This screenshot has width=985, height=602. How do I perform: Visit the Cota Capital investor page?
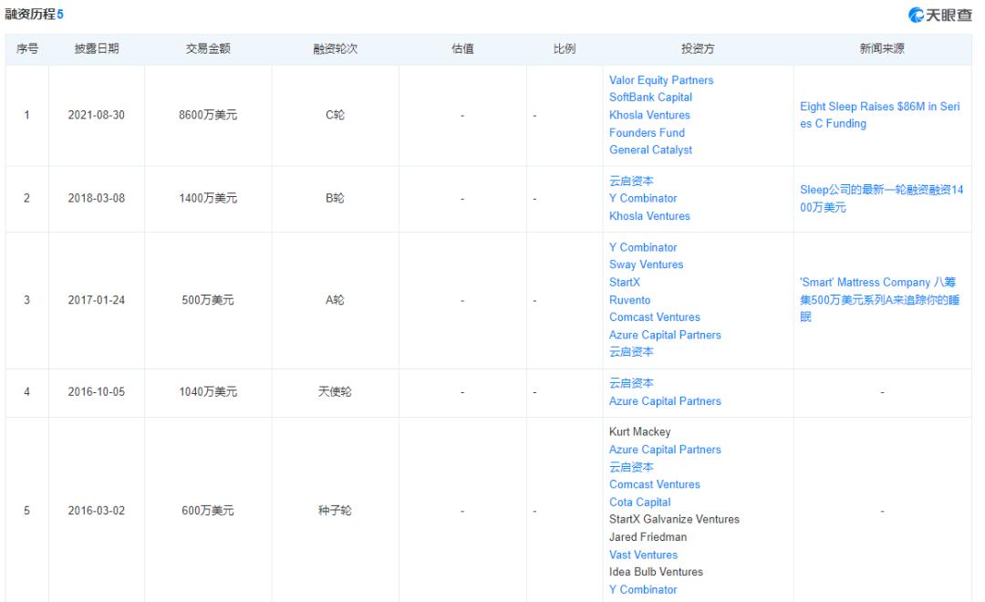click(x=639, y=503)
